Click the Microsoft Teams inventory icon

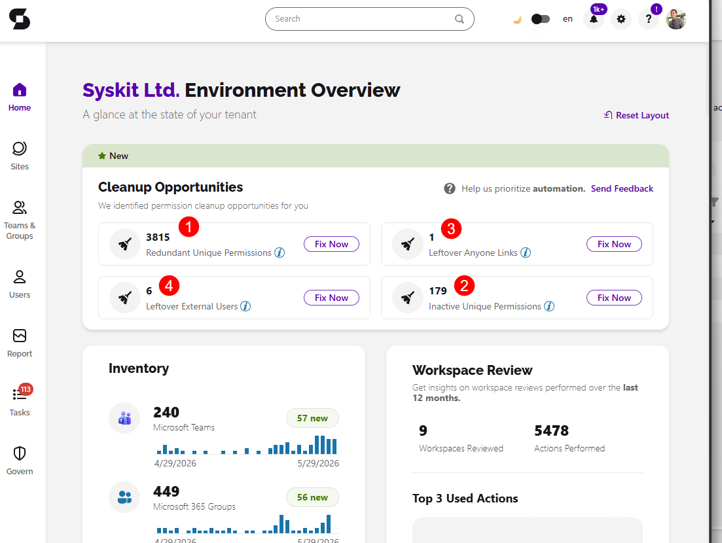(x=124, y=418)
